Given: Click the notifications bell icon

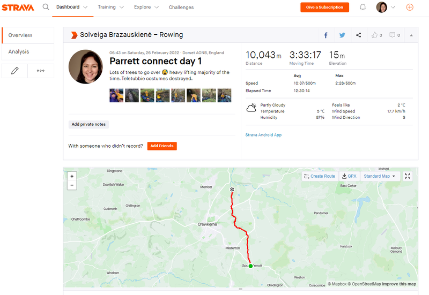Looking at the screenshot, I should point(363,7).
